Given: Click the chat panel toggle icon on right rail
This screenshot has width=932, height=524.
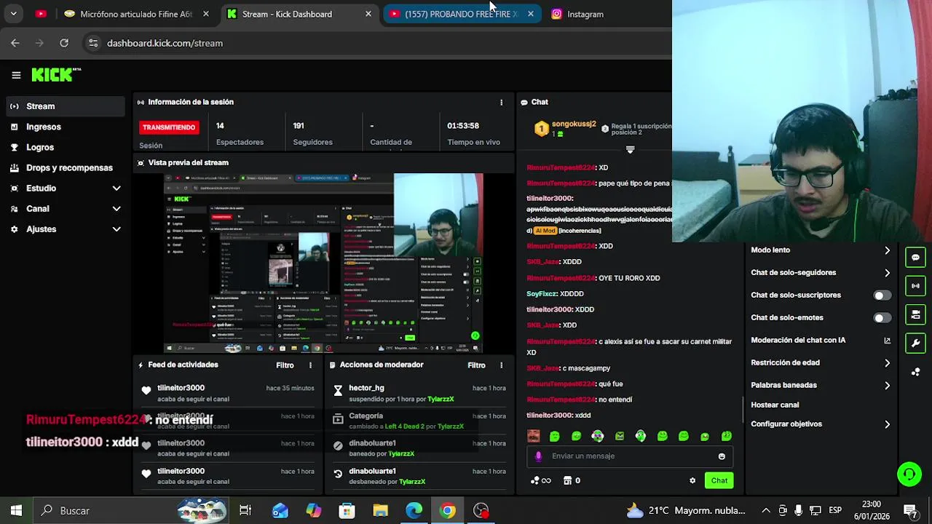Looking at the screenshot, I should click(x=915, y=257).
